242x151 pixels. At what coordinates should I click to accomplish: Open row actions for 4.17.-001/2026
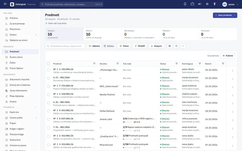click(233, 79)
